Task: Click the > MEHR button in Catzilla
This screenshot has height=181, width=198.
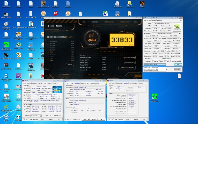Action: coord(70,64)
